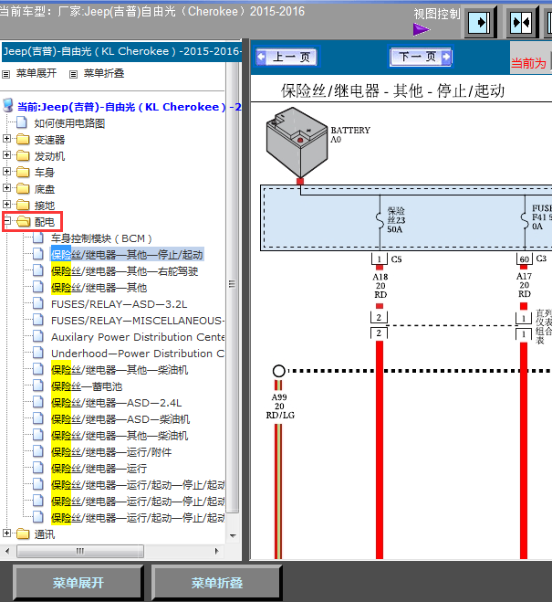Click the 发动机 folder icon

click(x=23, y=156)
